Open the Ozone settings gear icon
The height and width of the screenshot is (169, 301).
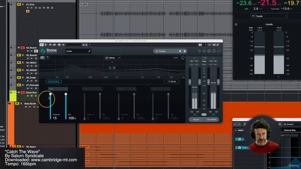pyautogui.click(x=209, y=51)
